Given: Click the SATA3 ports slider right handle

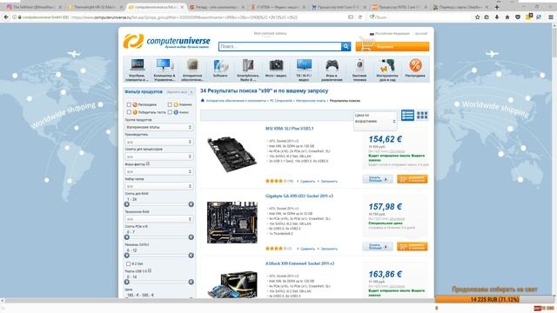Looking at the screenshot, I should pyautogui.click(x=191, y=256).
